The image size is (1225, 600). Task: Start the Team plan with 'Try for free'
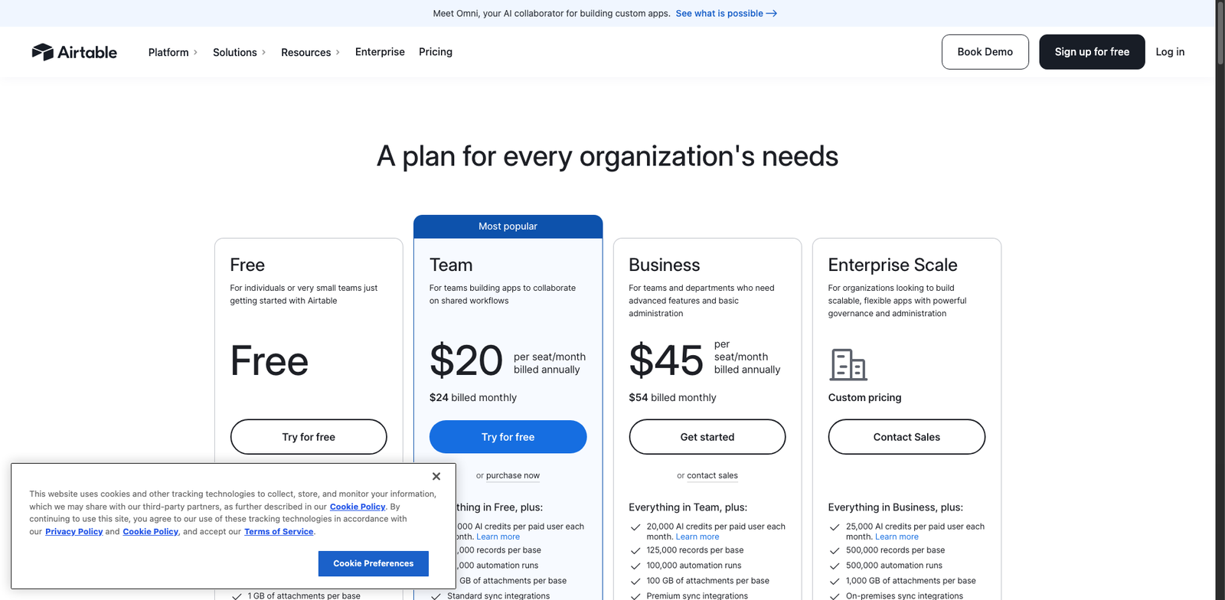click(508, 437)
